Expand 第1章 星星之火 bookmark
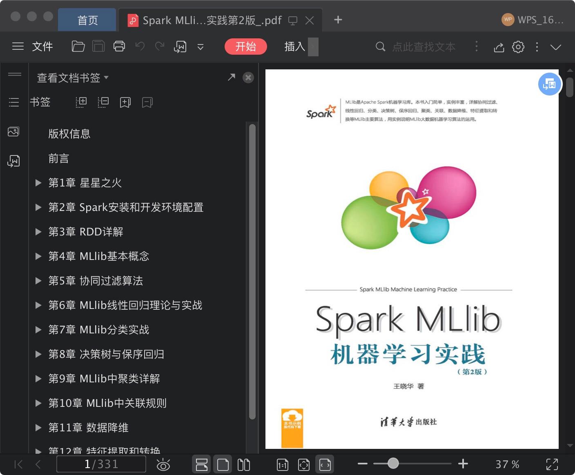575x475 pixels. [x=38, y=183]
